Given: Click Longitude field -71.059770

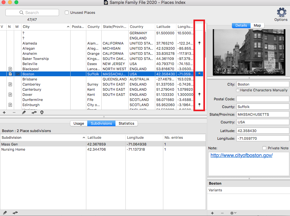Looking at the screenshot, I should tap(263, 138).
